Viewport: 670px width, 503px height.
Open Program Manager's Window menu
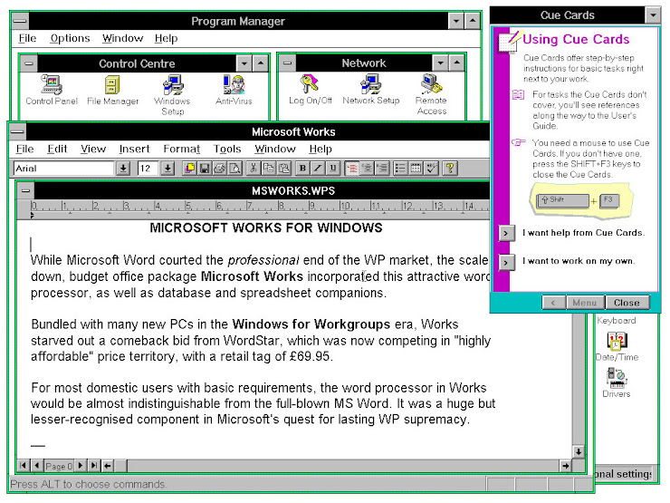(122, 38)
